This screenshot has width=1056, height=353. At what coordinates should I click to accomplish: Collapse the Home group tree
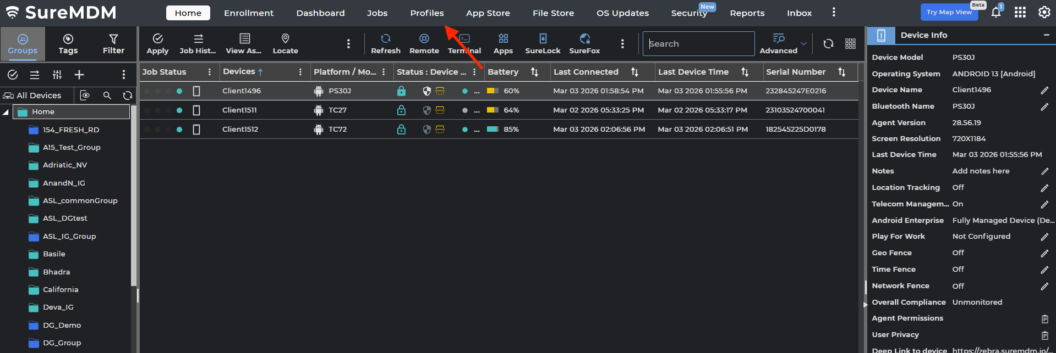6,112
